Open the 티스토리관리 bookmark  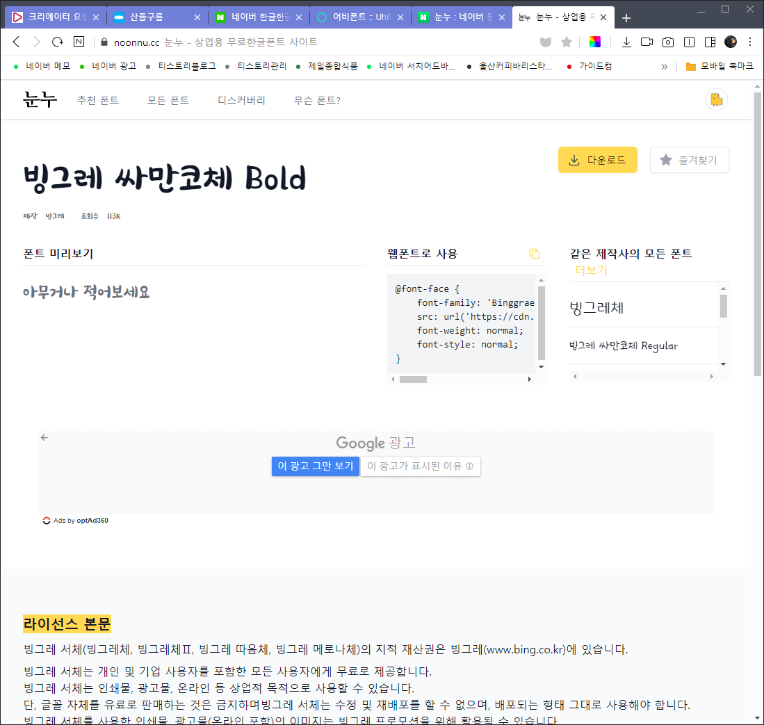[x=257, y=66]
